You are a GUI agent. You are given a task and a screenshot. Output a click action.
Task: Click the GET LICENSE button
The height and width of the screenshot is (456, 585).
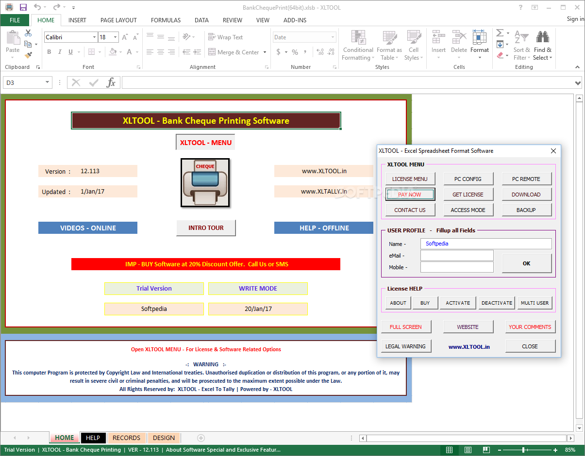click(468, 195)
